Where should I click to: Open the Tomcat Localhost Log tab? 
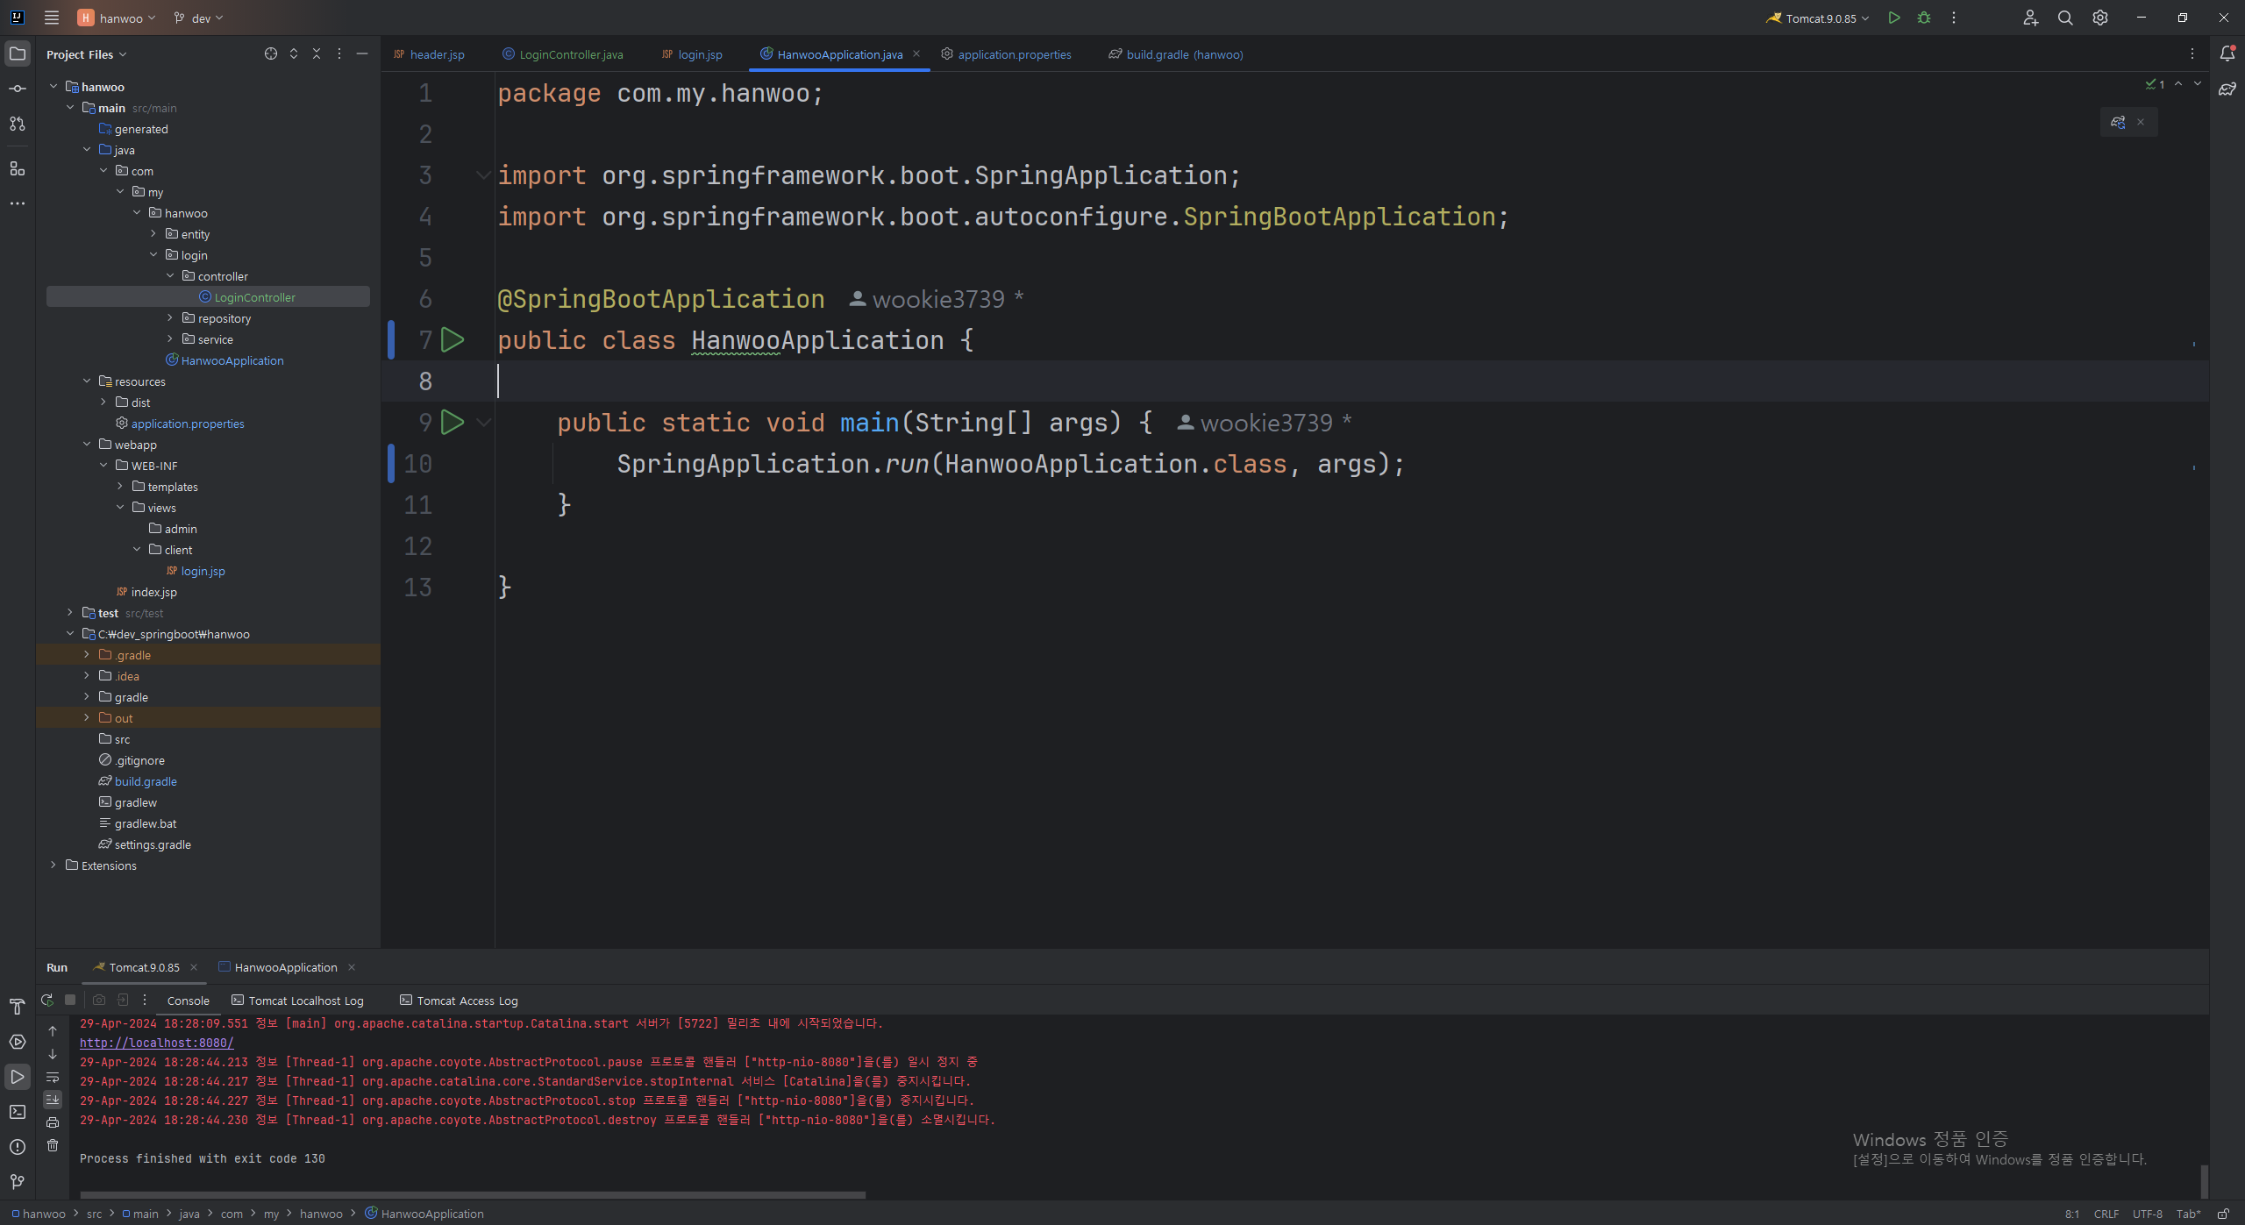[305, 1001]
